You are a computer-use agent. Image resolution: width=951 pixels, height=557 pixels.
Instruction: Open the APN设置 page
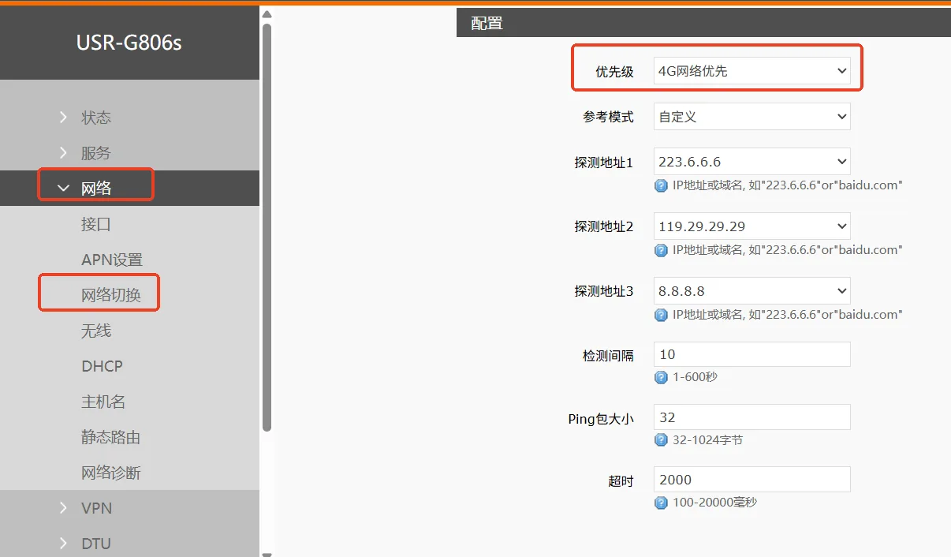click(x=112, y=260)
